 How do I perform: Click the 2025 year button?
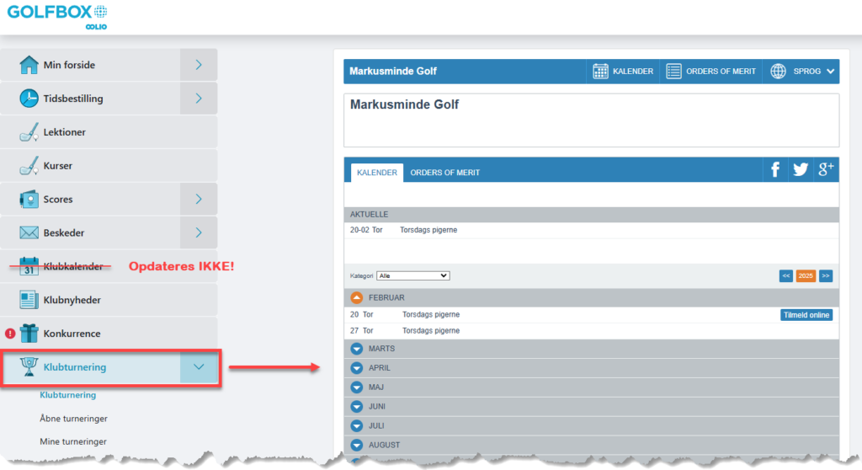(x=806, y=275)
